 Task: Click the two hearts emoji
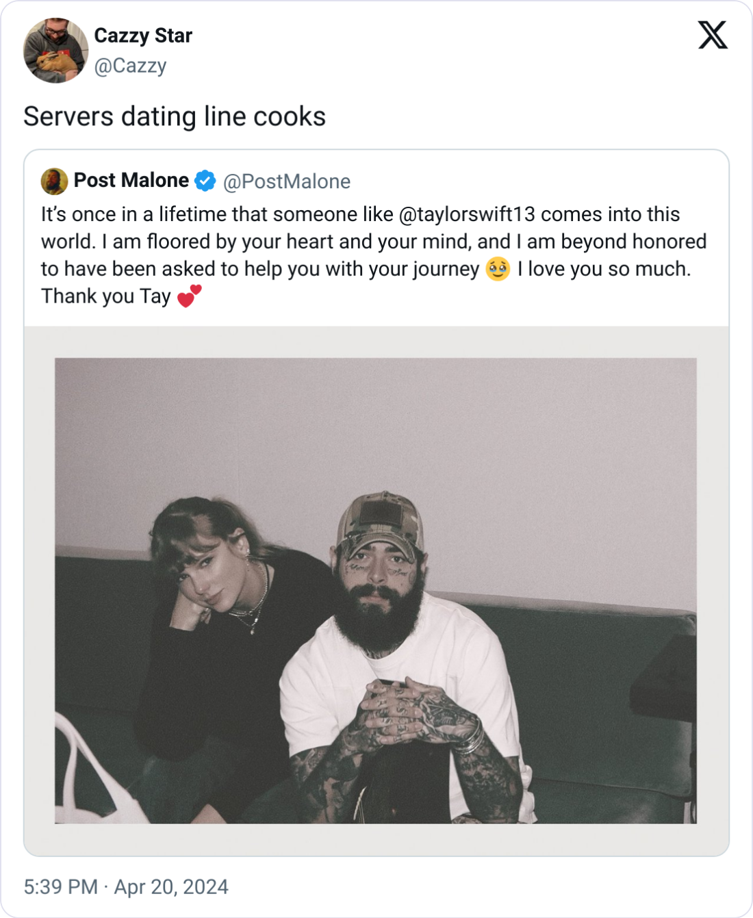pos(190,296)
